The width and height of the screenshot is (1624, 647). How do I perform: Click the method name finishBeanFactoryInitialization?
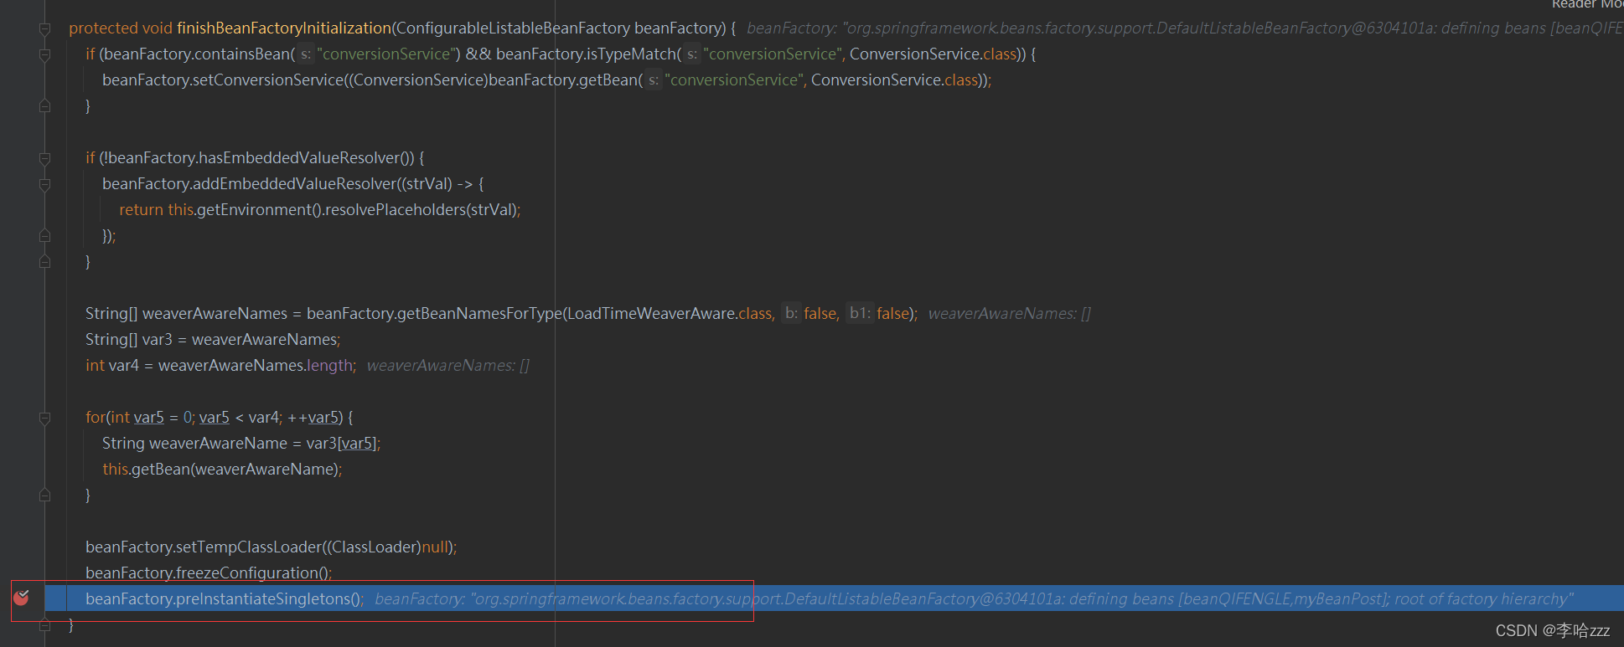coord(284,28)
